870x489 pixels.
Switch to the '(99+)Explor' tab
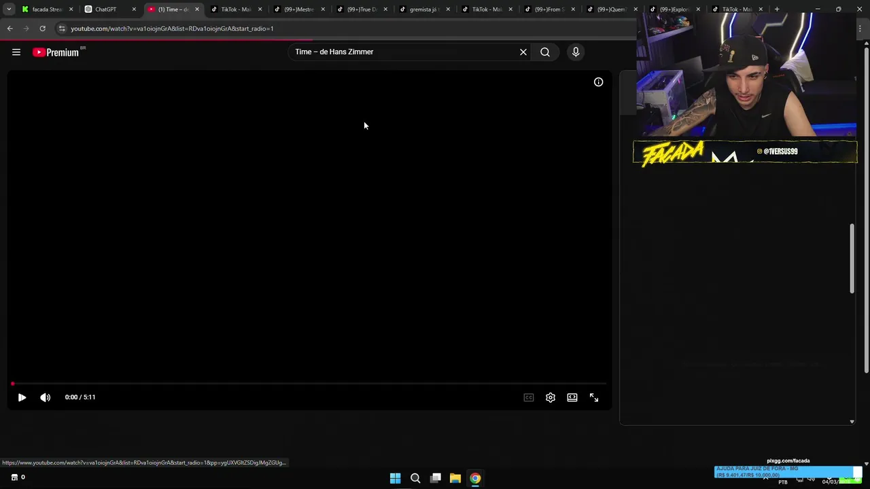[674, 10]
